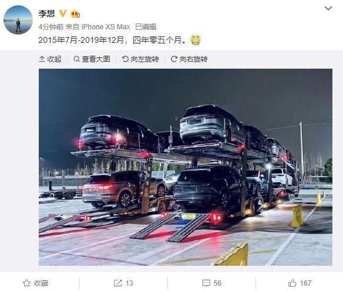
Task: Rotate the image left with 向左旋转
Action: (140, 59)
